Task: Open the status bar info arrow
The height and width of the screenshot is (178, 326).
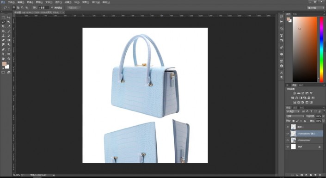Action: click(x=54, y=175)
